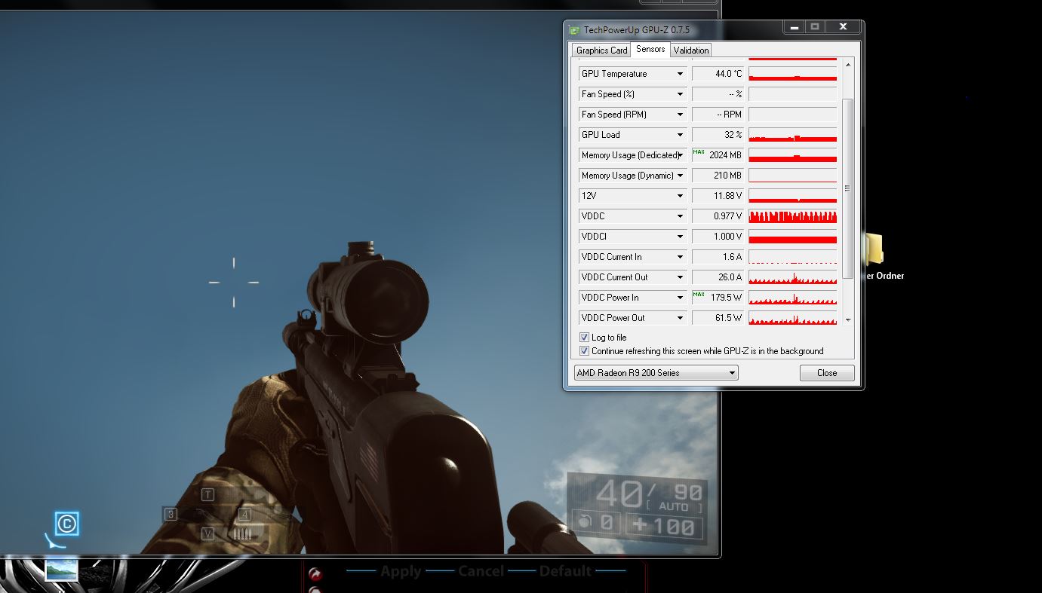Image resolution: width=1042 pixels, height=593 pixels.
Task: Click GPU Load 32 % value
Action: 718,135
